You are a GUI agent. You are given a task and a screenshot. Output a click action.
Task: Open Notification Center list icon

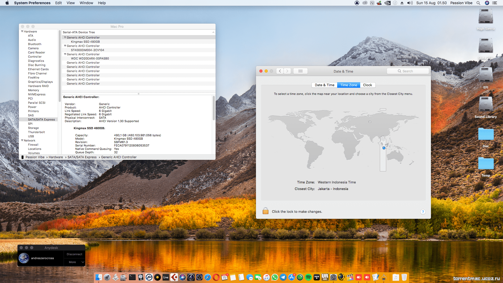495,3
